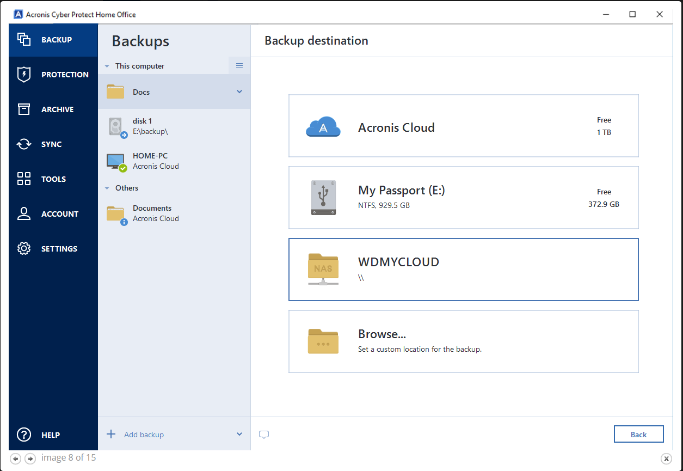
Task: Open the Account person icon
Action: tap(24, 214)
